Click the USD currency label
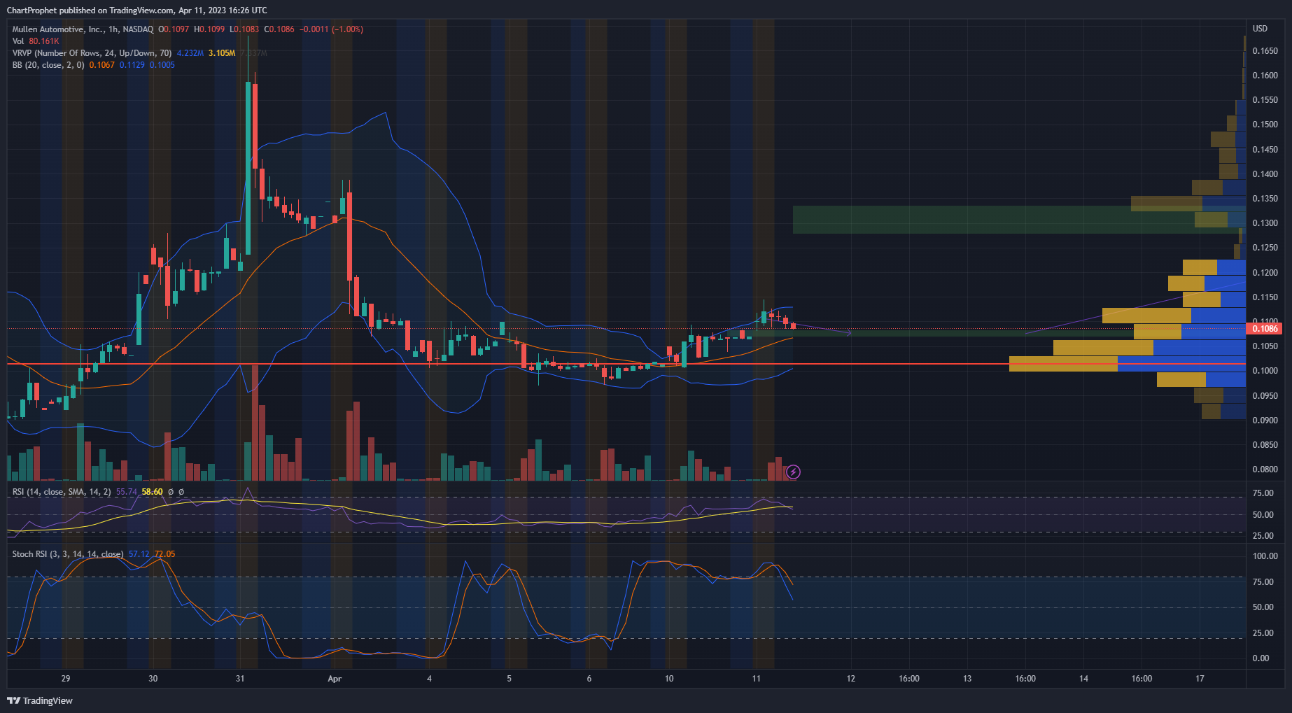Image resolution: width=1292 pixels, height=713 pixels. (x=1260, y=29)
